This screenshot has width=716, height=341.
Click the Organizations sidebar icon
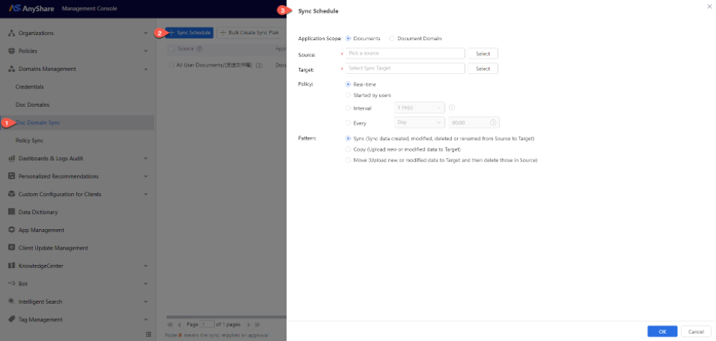coord(12,33)
